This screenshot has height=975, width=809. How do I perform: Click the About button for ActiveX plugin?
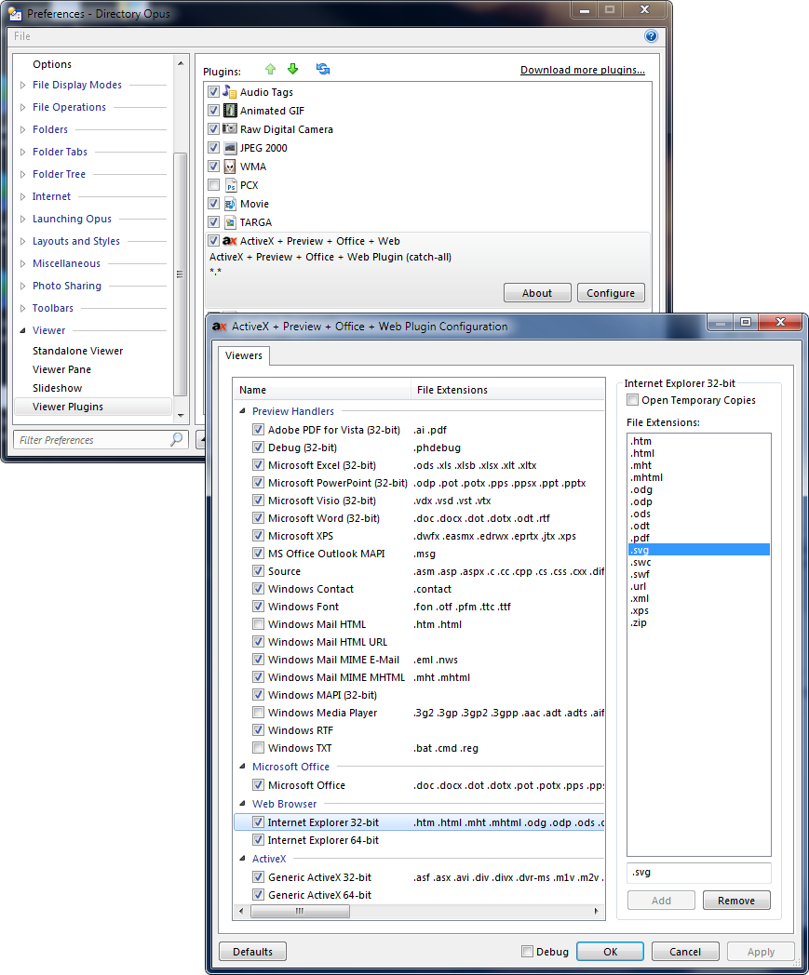(537, 293)
